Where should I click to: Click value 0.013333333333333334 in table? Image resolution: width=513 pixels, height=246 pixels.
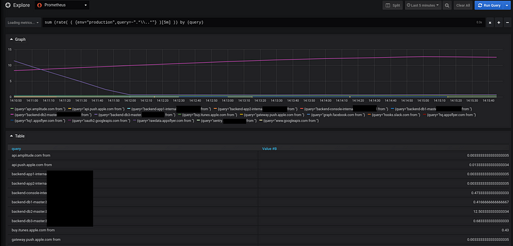click(x=489, y=165)
